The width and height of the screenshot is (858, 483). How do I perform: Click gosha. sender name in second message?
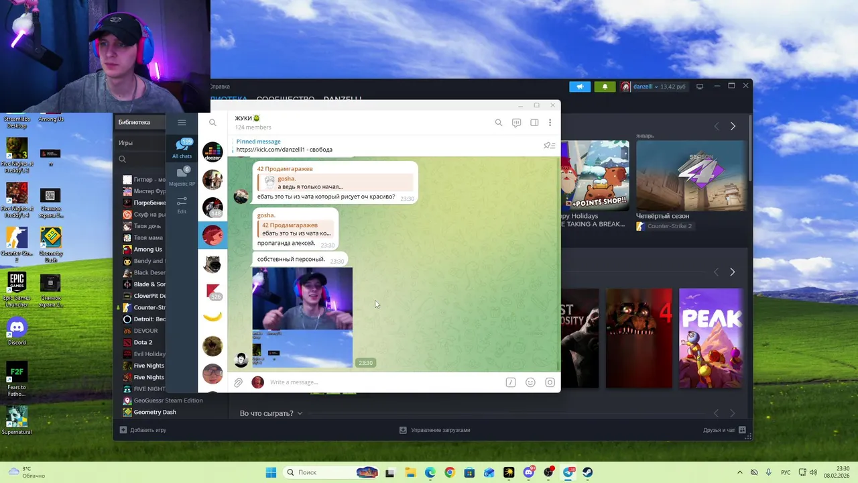pos(266,215)
